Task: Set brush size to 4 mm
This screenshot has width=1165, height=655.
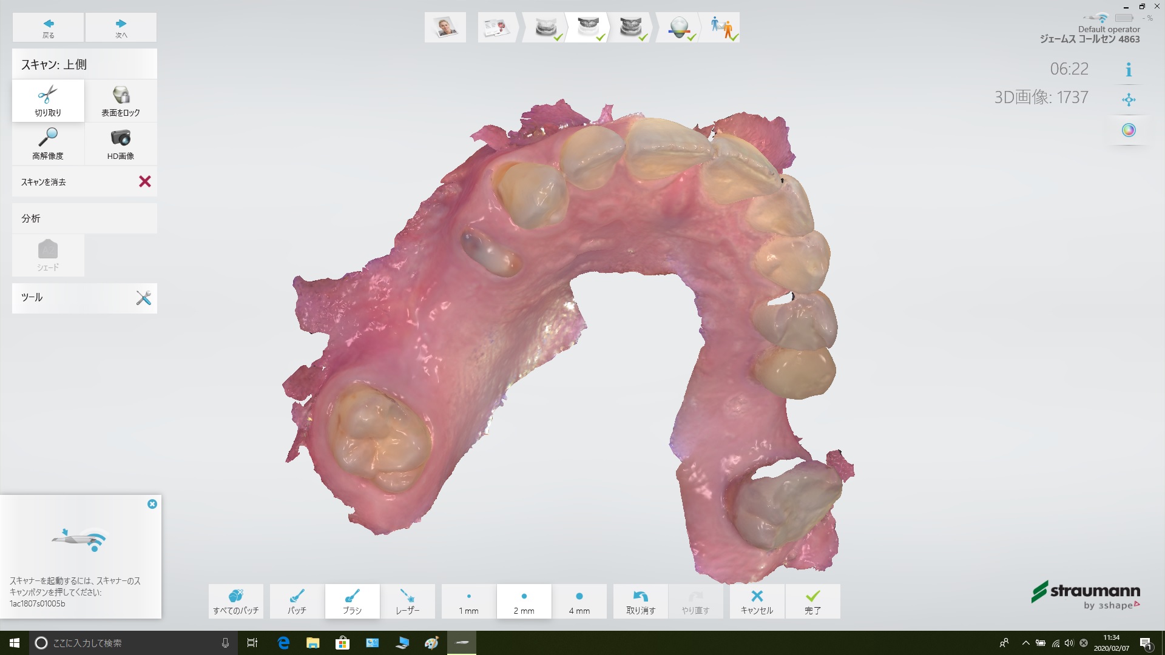Action: point(579,601)
